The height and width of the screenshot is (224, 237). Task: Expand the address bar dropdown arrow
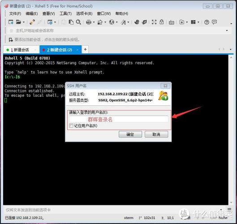227,30
